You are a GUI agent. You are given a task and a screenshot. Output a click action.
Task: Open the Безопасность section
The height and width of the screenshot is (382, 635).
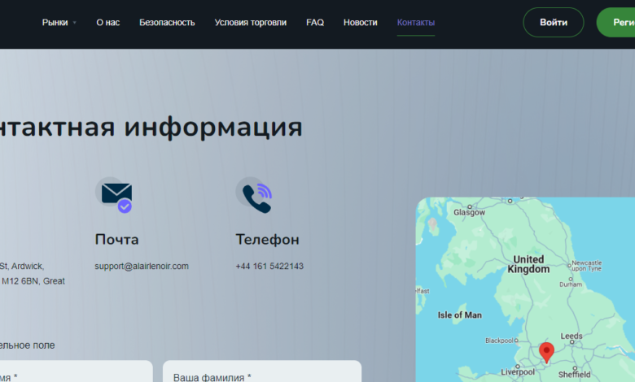[x=167, y=23]
